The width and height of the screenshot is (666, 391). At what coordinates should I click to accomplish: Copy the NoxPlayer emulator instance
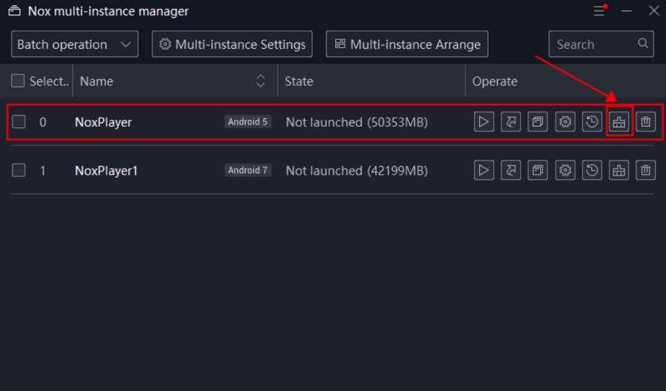[x=537, y=122]
